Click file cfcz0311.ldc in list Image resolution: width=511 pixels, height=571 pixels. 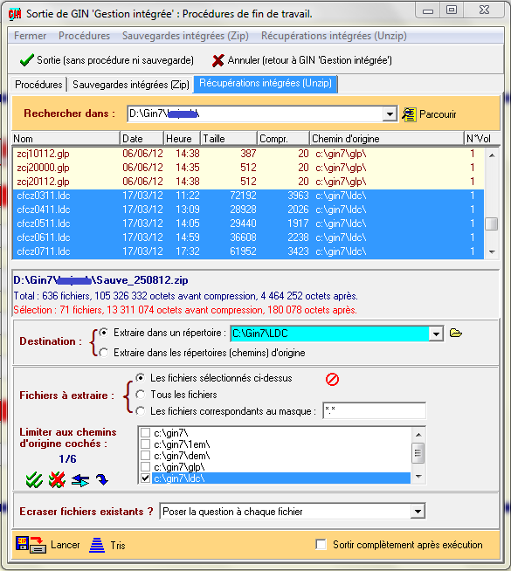tap(248, 196)
